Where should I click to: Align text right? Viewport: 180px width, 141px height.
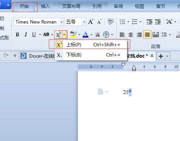point(139,34)
